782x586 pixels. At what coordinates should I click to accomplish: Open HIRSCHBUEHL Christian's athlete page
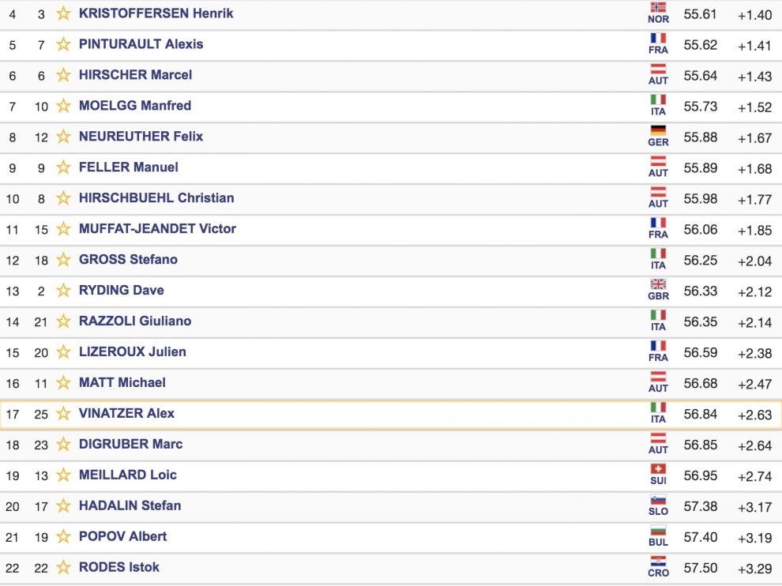click(156, 198)
